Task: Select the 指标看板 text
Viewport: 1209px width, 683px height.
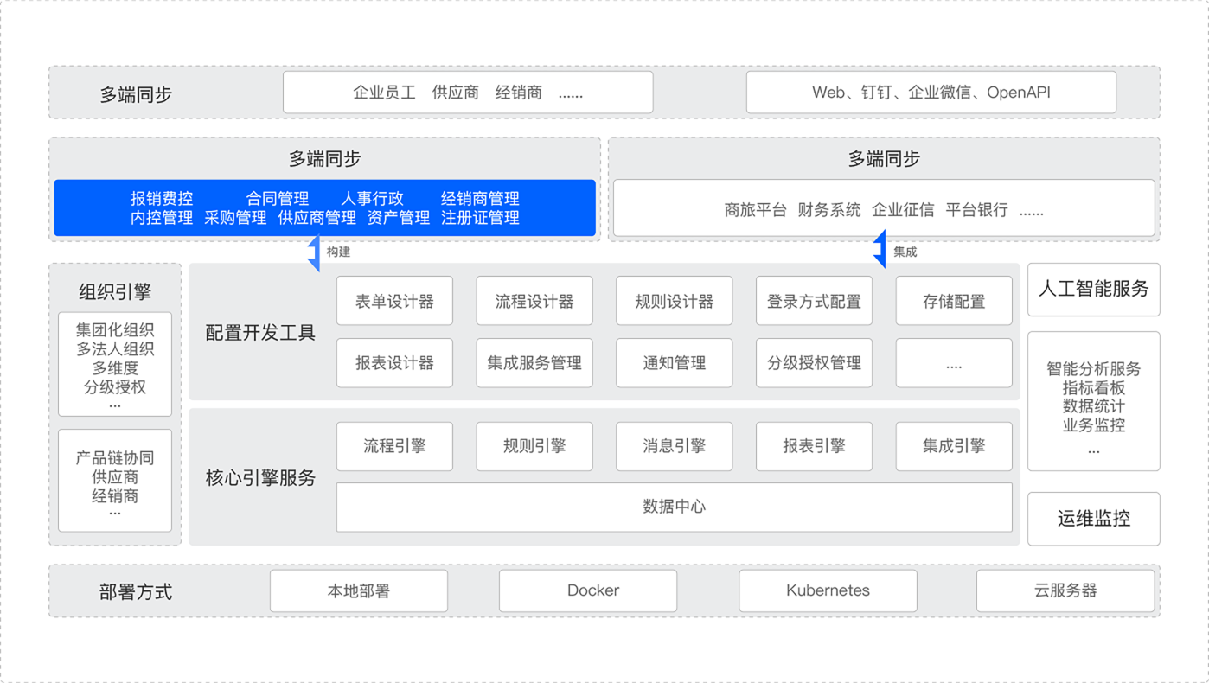Action: click(x=1094, y=388)
